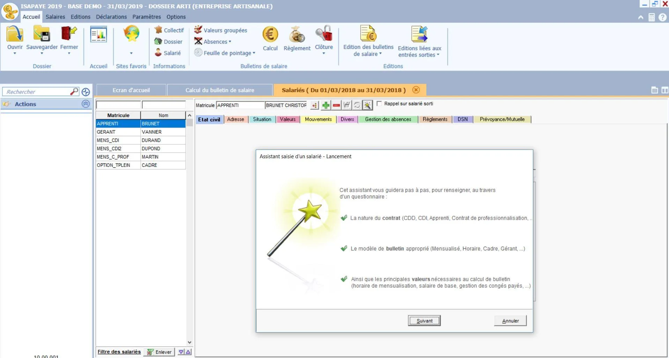Click the plus circle icon beside search
This screenshot has width=669, height=358.
point(86,92)
